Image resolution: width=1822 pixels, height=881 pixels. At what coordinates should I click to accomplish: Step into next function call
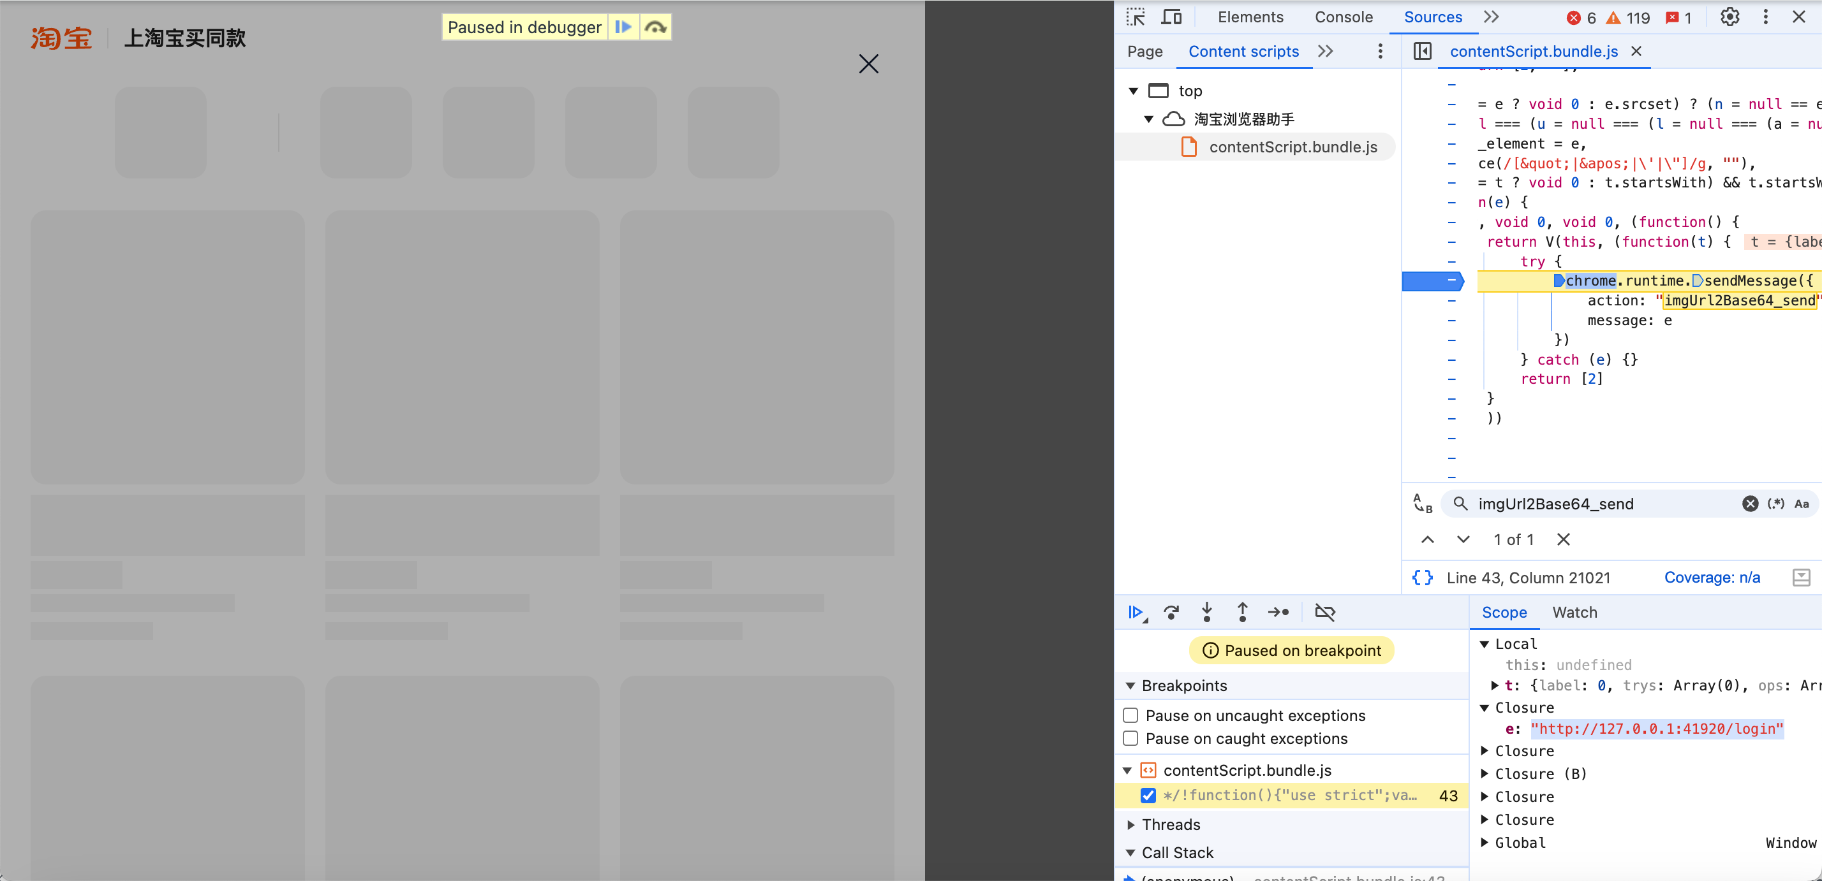1206,613
